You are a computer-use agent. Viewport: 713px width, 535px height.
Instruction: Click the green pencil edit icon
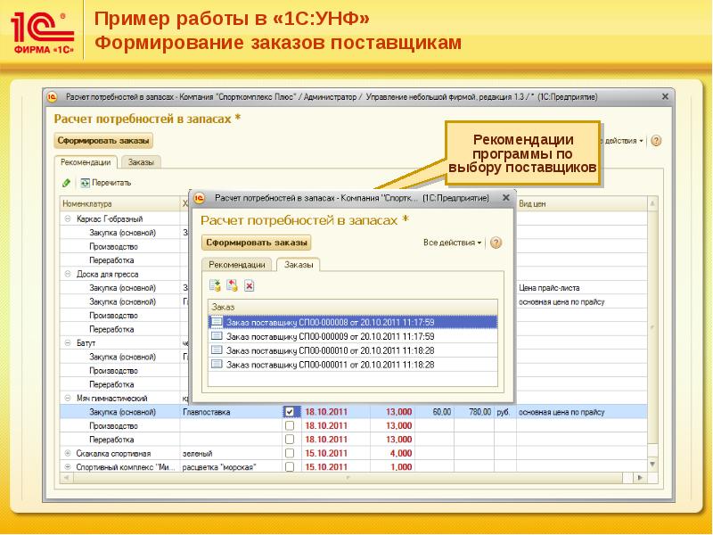[x=66, y=183]
